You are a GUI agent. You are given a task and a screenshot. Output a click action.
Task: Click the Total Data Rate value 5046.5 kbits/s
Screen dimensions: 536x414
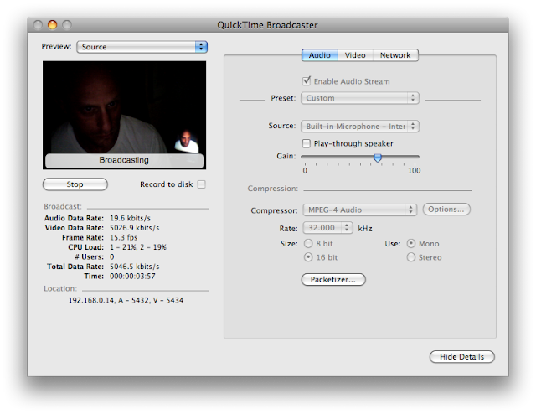(x=134, y=267)
